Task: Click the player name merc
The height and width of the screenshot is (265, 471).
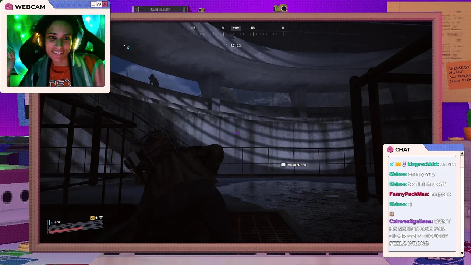Action: tap(56, 222)
